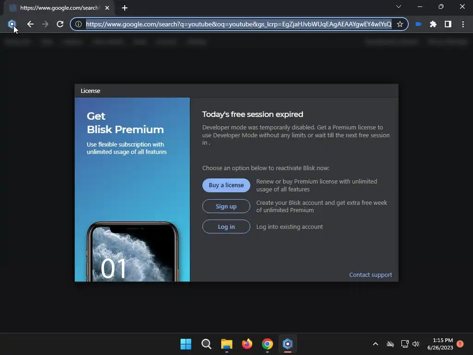This screenshot has height=355, width=473.
Task: Open the Windows Start menu
Action: click(x=186, y=344)
